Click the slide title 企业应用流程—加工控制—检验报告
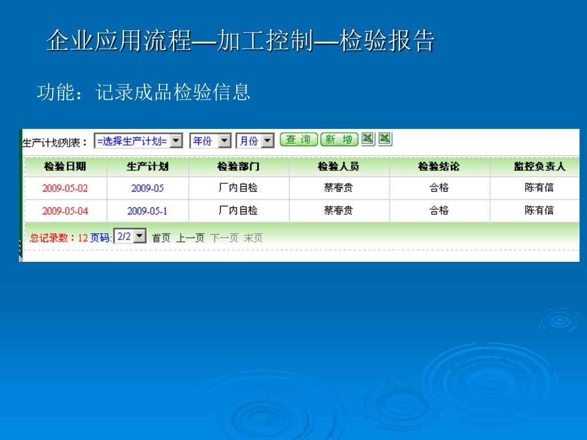587x440 pixels. click(x=240, y=41)
